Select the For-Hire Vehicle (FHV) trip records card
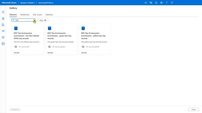 pos(27,39)
